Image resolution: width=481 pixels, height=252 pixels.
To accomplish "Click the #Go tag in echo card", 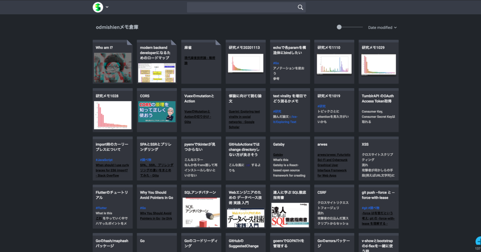I will [276, 63].
